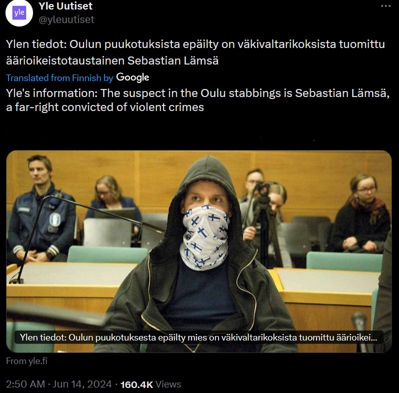Click the officer's shoulder badge in photo
This screenshot has height=393, width=399.
click(55, 219)
